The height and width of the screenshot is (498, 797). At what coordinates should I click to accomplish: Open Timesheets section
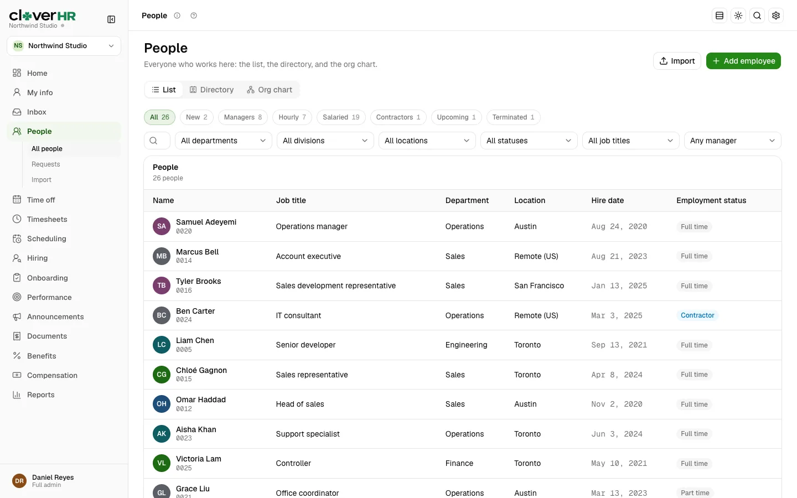[64, 219]
